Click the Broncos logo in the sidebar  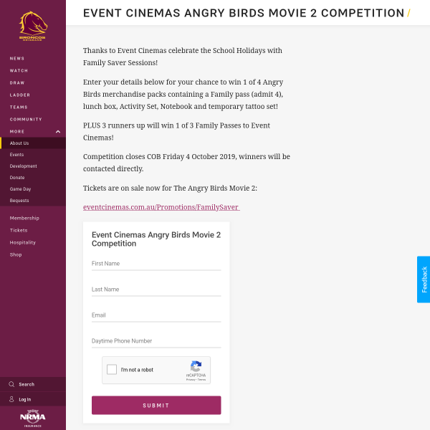tap(33, 26)
